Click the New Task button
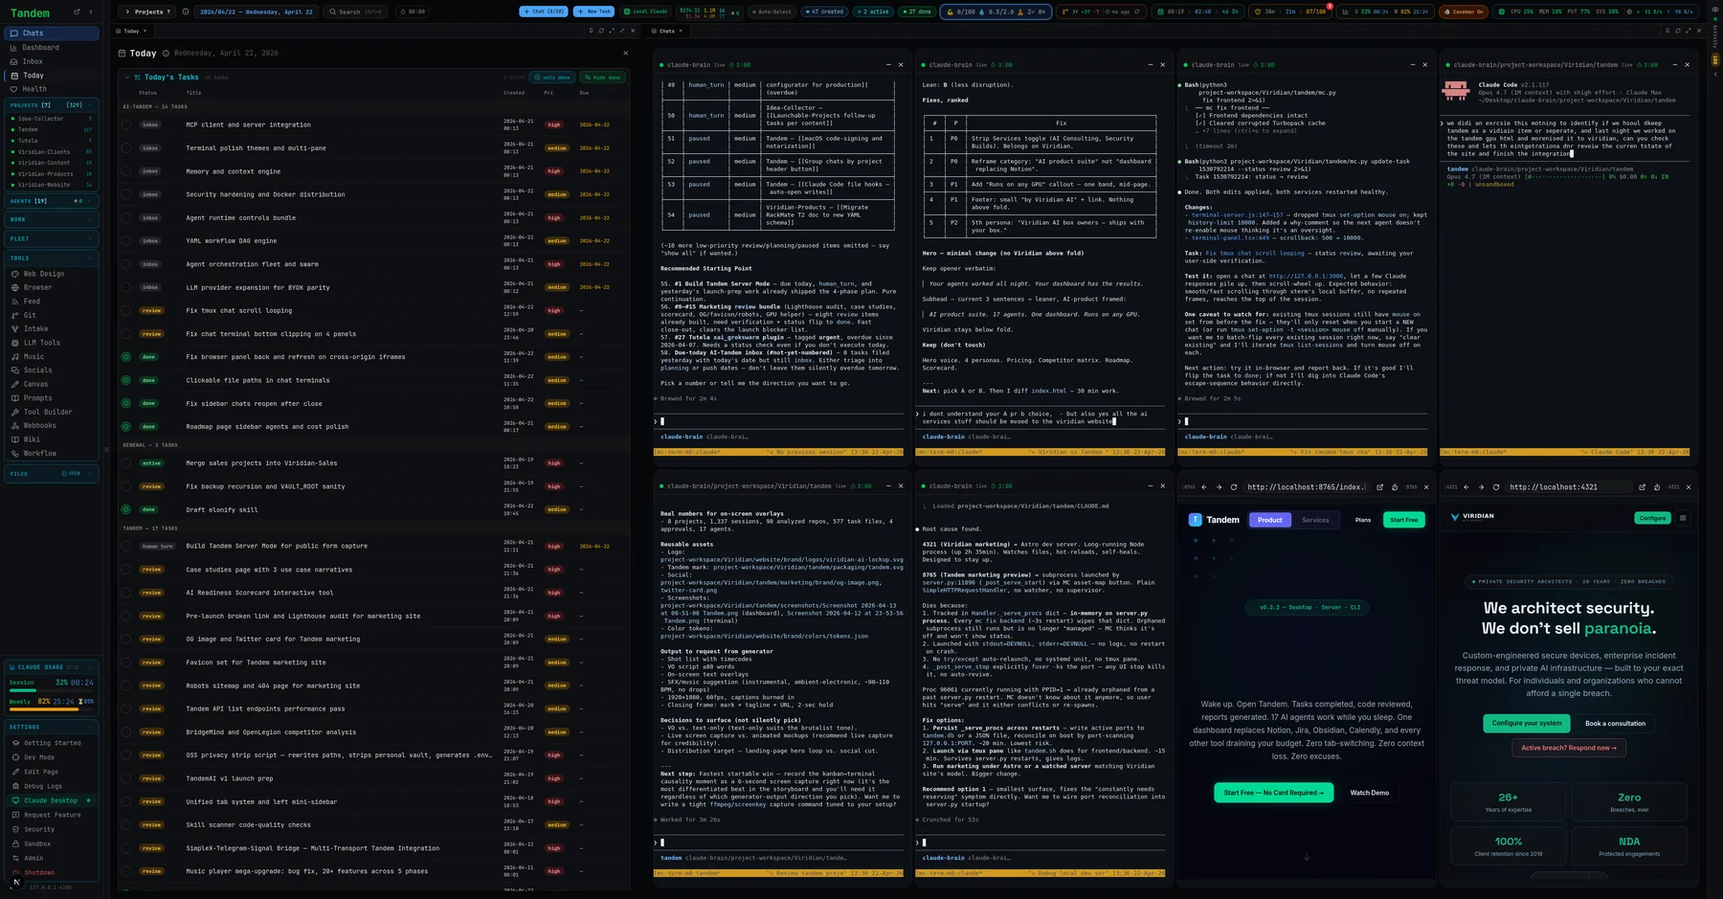The height and width of the screenshot is (899, 1723). click(x=593, y=11)
